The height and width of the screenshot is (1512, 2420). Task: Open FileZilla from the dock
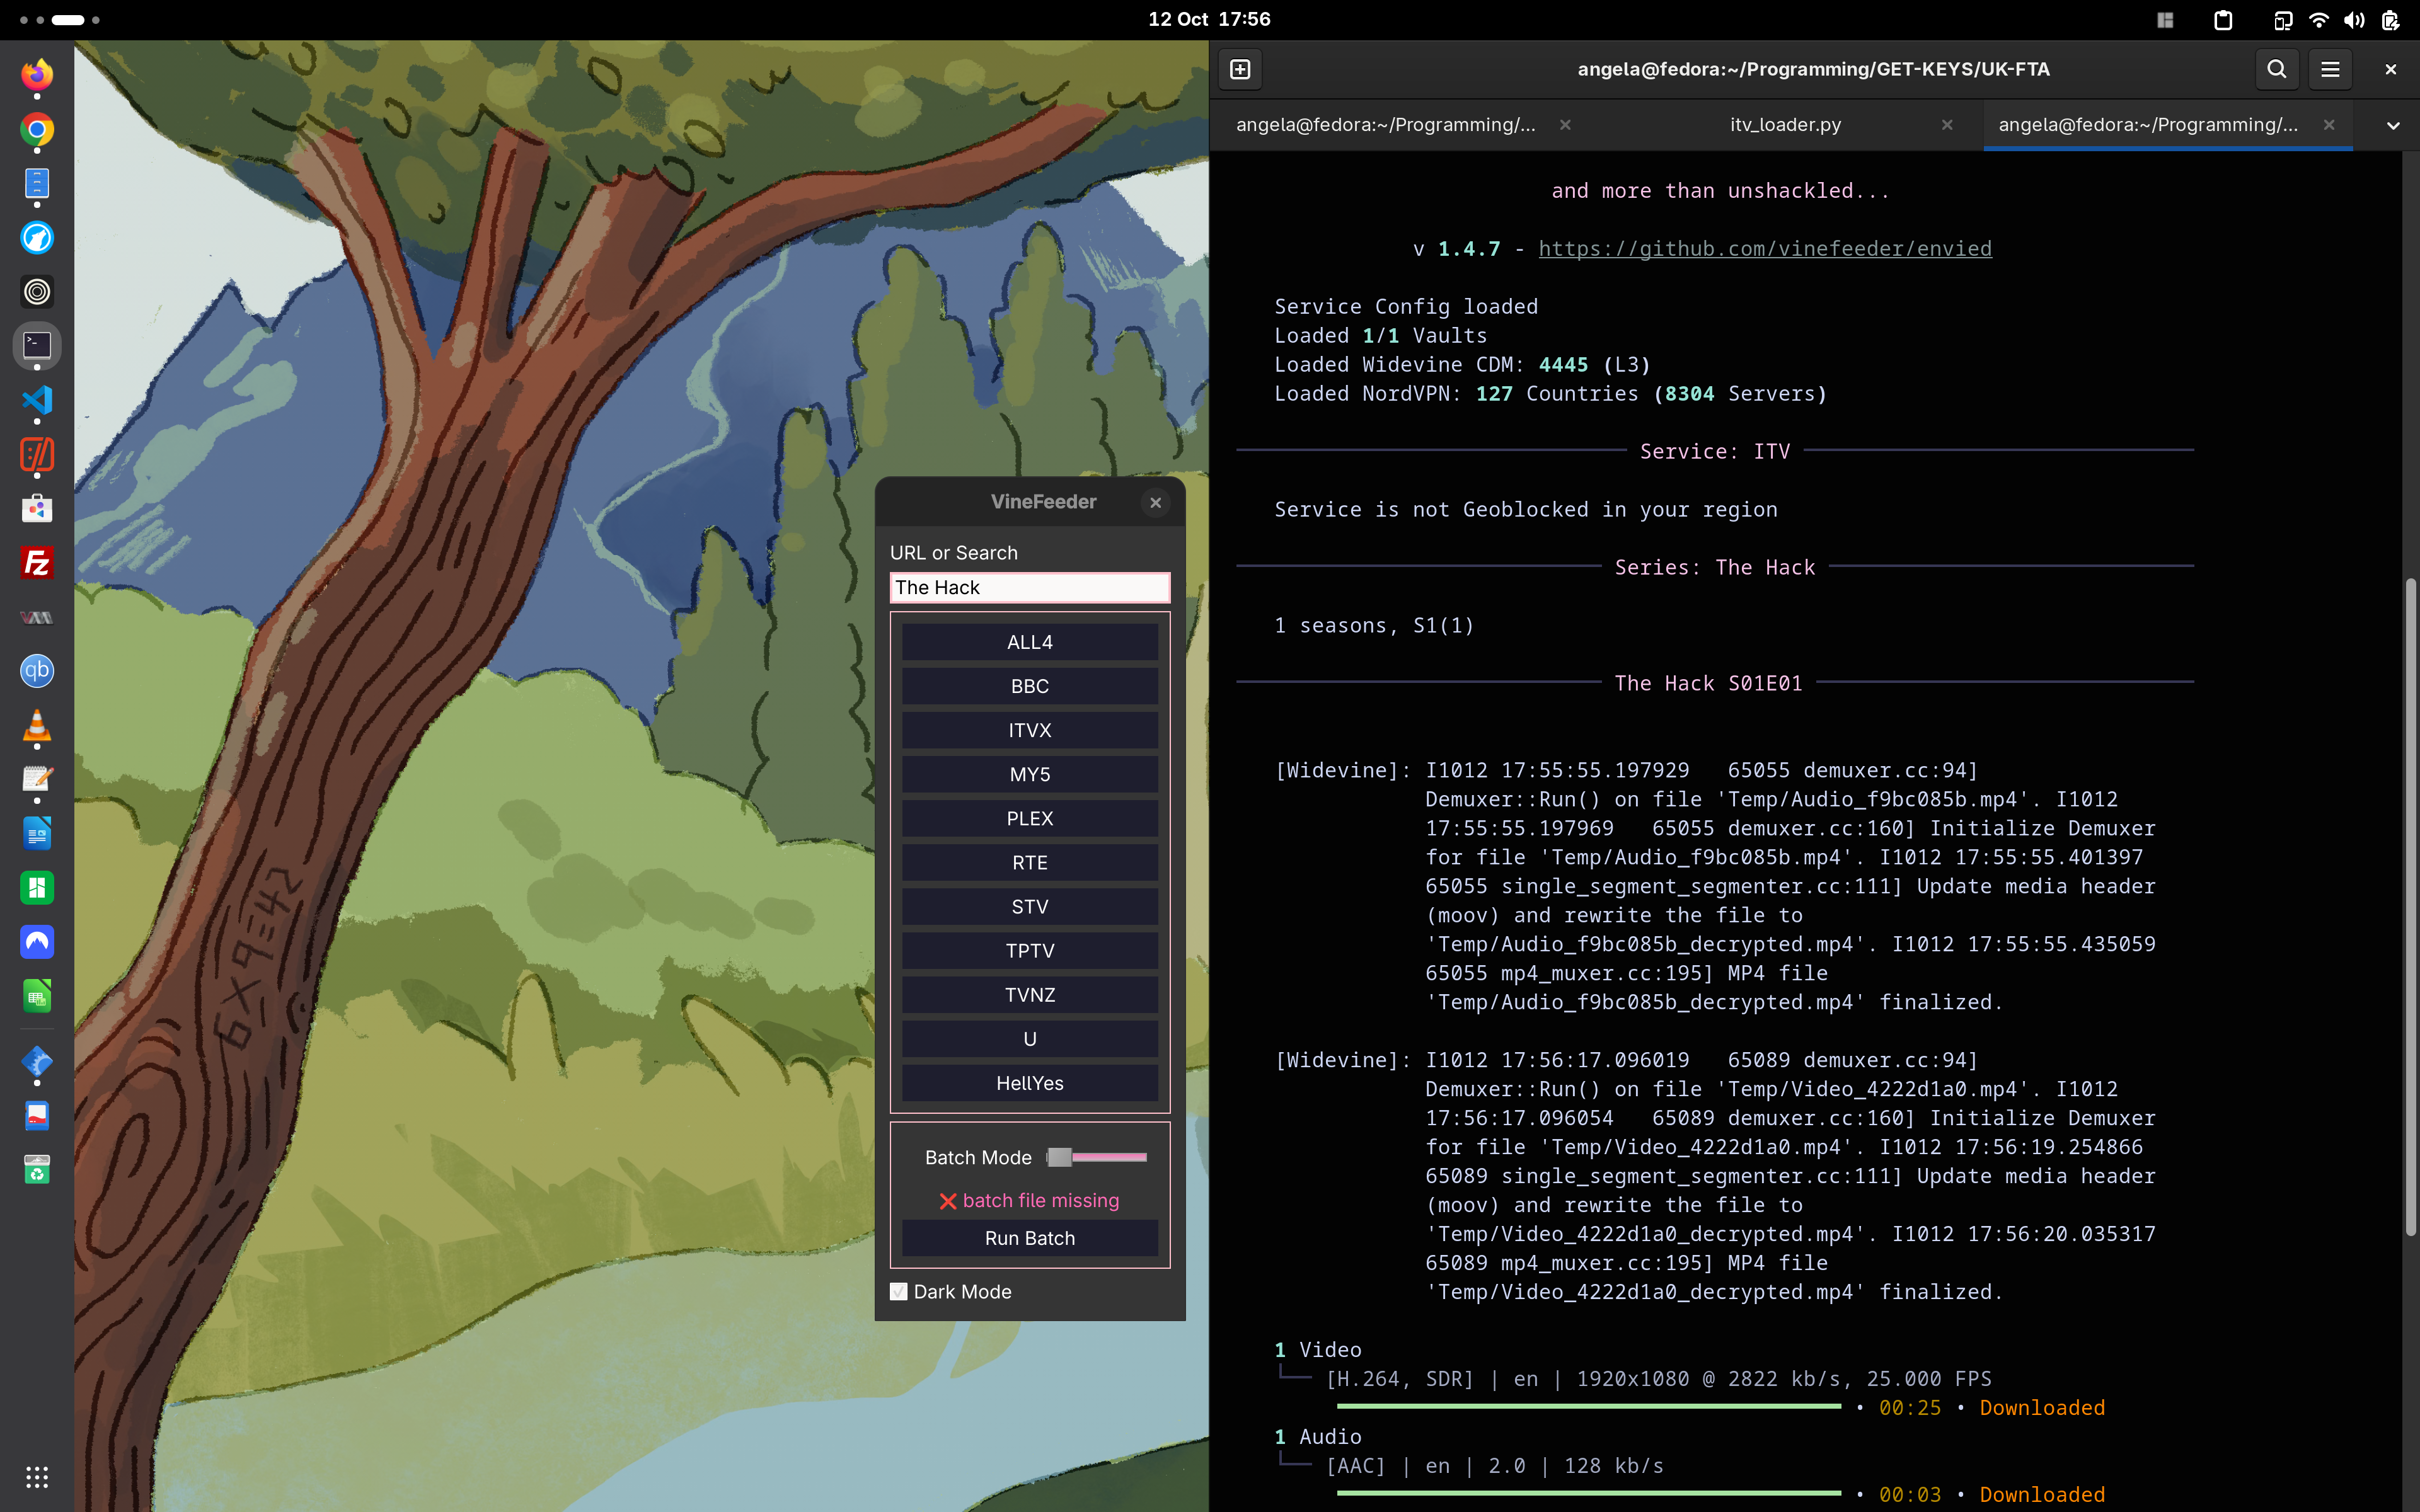click(x=37, y=563)
